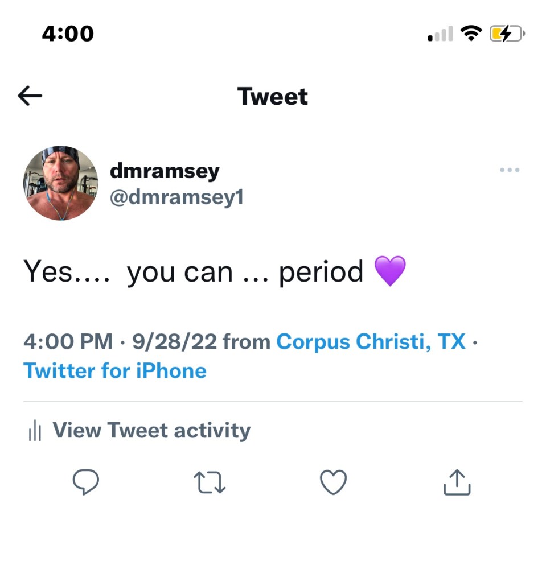Click the 4:00 PM · 9/28/22 timestamp
Viewport: 546px width, 582px height.
pos(120,342)
